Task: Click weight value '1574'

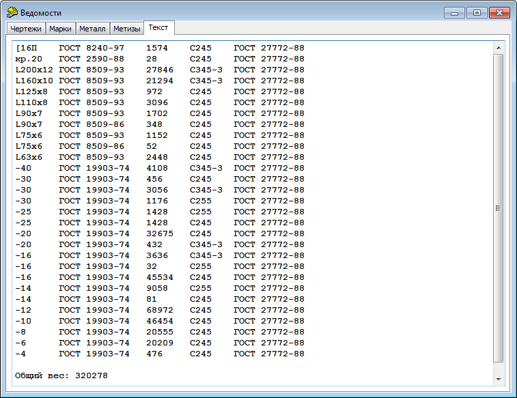Action: coord(157,48)
